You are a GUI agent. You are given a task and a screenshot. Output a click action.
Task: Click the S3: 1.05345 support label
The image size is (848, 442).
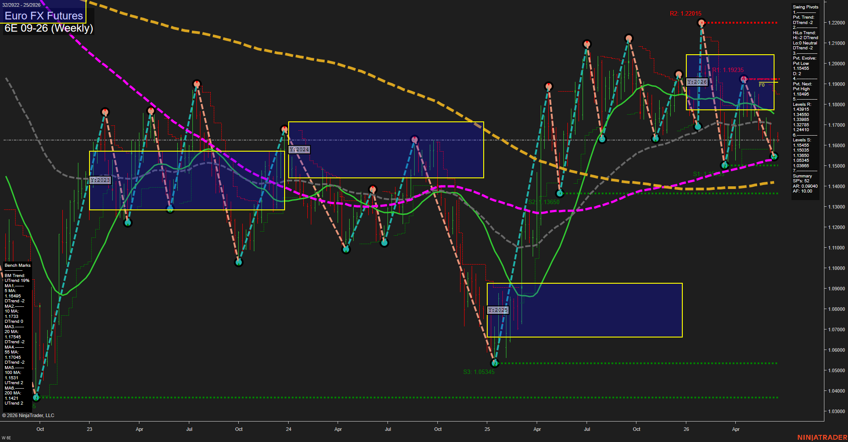coord(479,372)
